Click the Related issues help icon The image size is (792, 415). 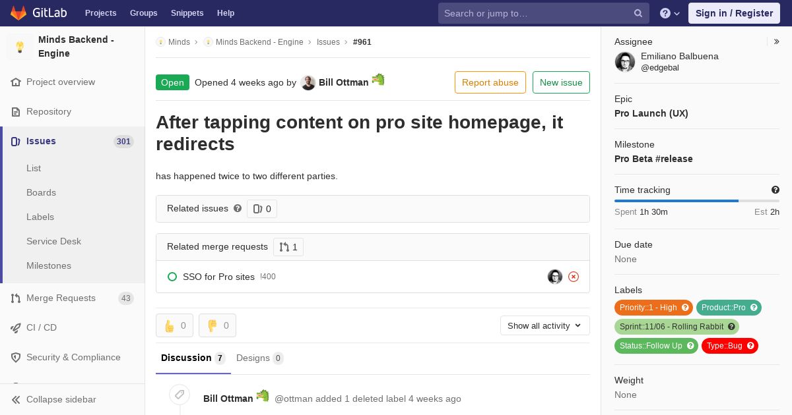click(x=238, y=208)
